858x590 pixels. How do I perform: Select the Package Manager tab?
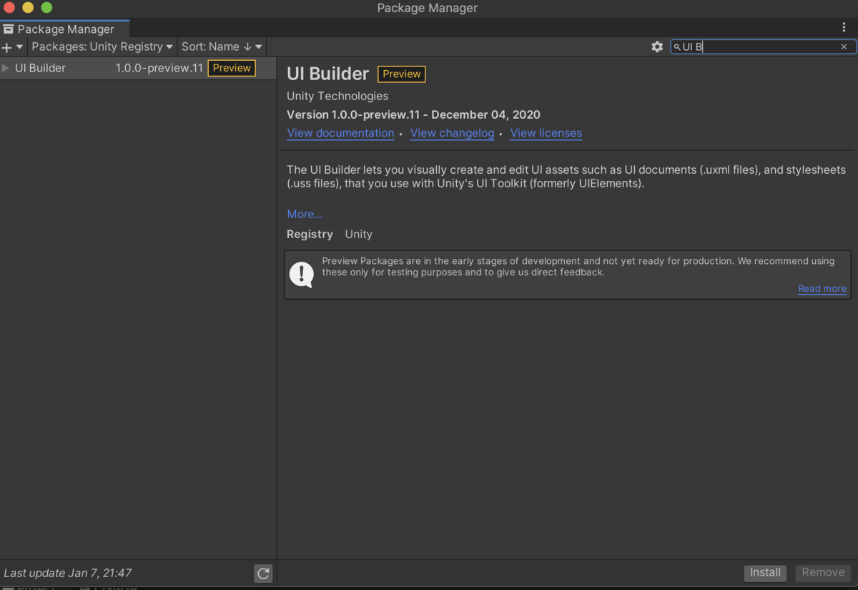point(65,29)
